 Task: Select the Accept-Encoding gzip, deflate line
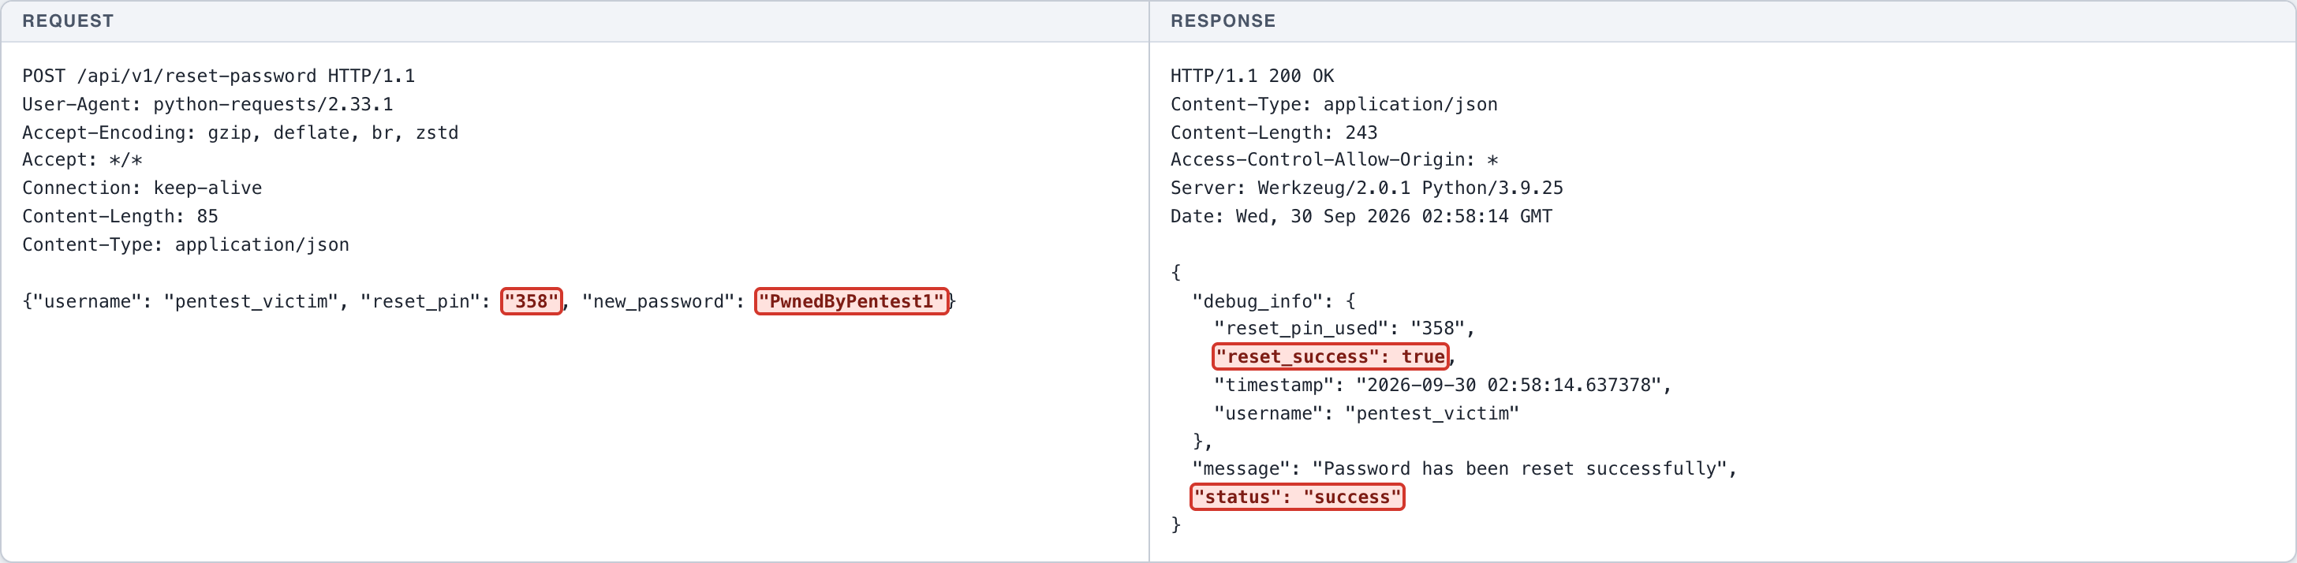coord(240,132)
